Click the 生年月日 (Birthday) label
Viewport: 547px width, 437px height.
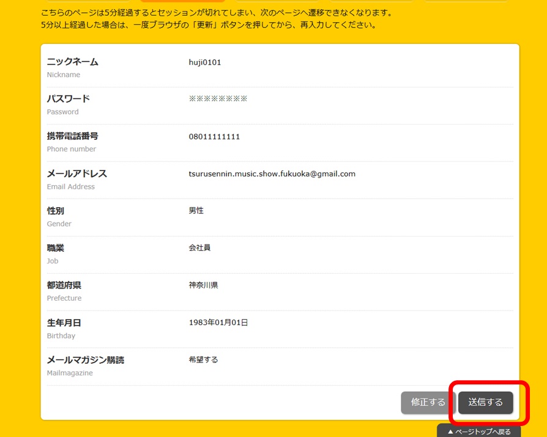65,322
